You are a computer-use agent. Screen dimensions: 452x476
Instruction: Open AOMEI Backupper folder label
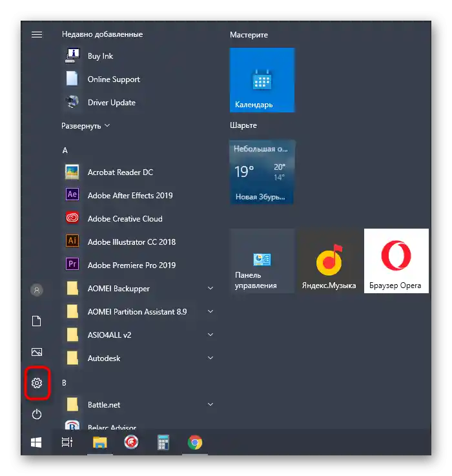coord(119,289)
